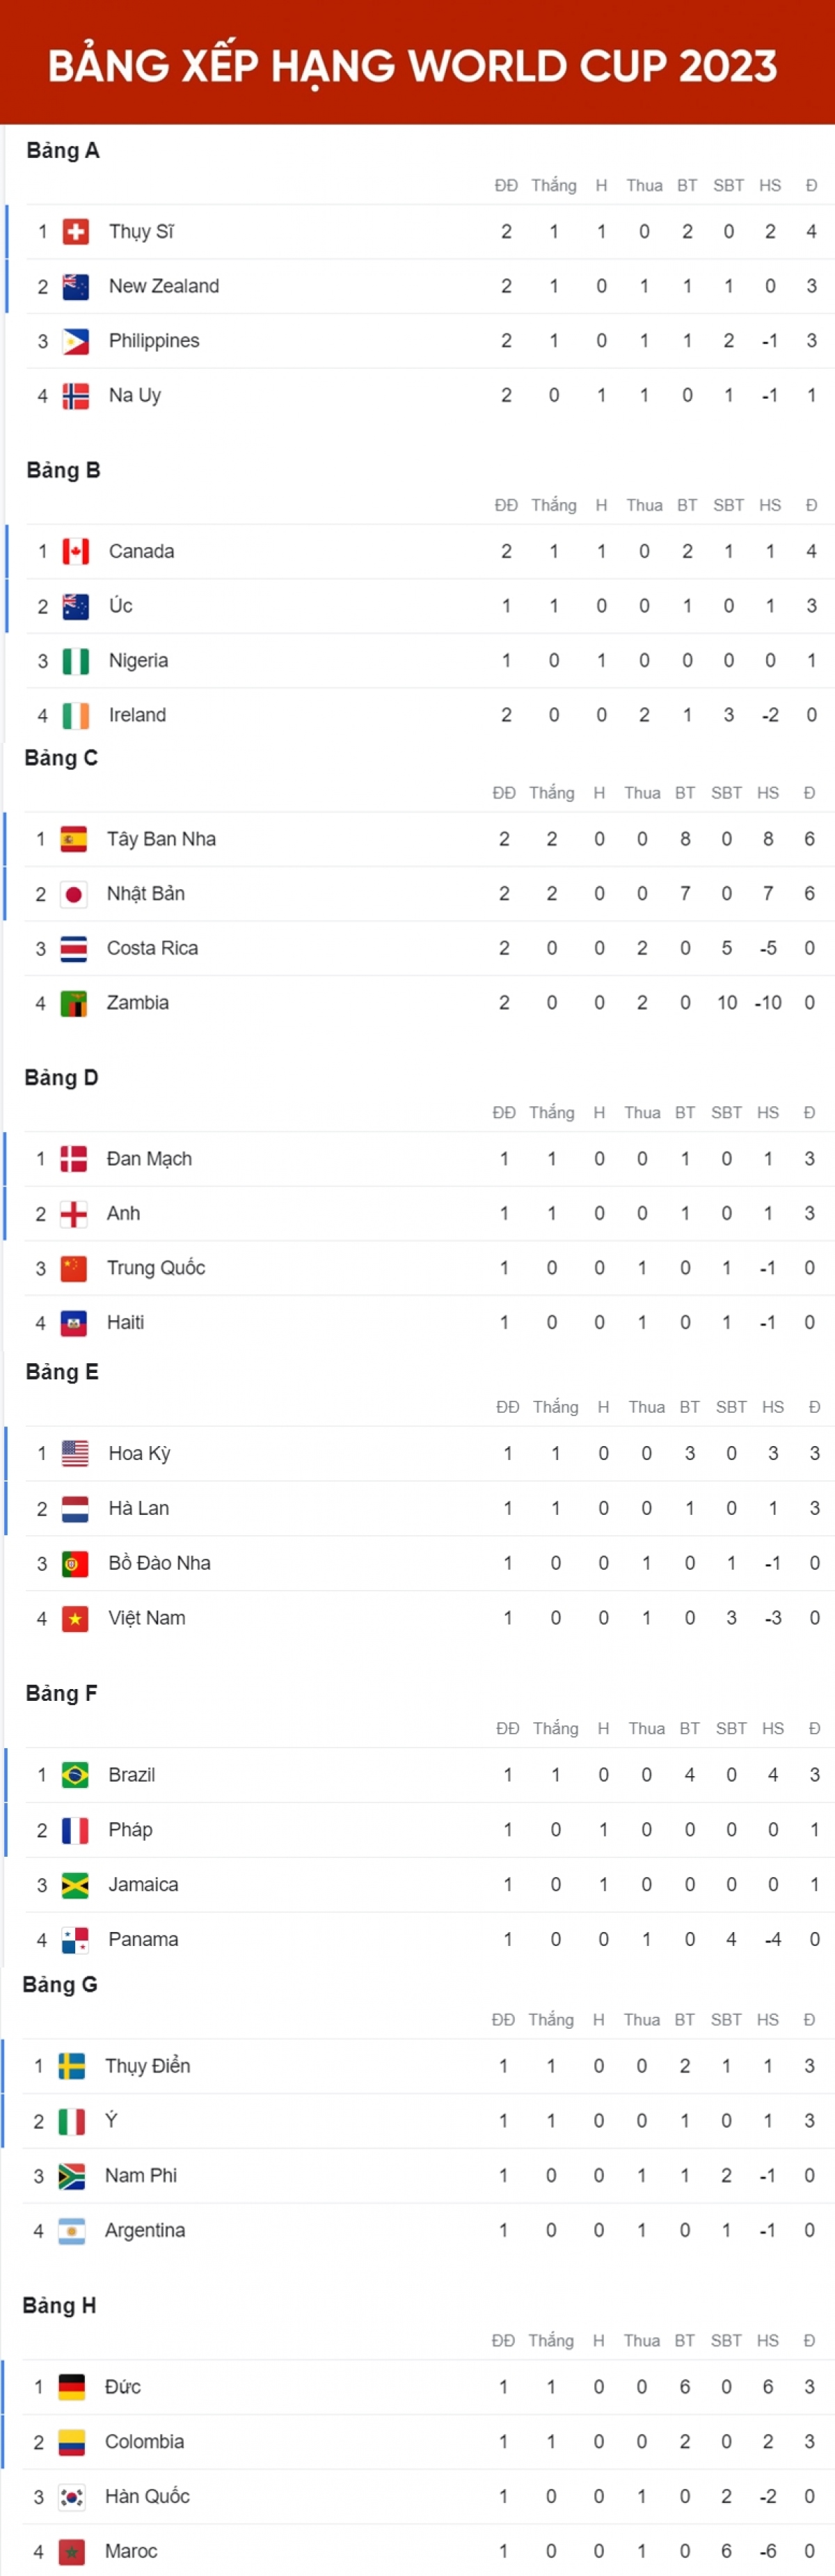
Task: Click the Germany flag beside Đức
Action: click(71, 2387)
